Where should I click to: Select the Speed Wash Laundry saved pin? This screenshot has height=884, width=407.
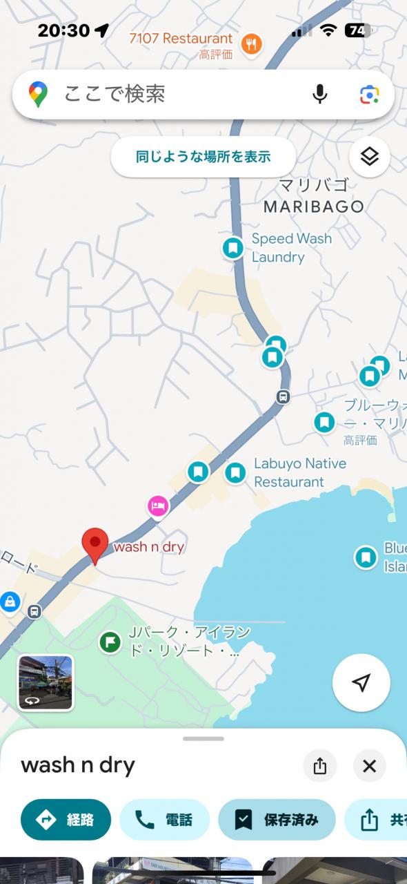(x=233, y=247)
